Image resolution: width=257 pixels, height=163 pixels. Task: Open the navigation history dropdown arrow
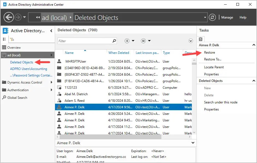click(25, 17)
